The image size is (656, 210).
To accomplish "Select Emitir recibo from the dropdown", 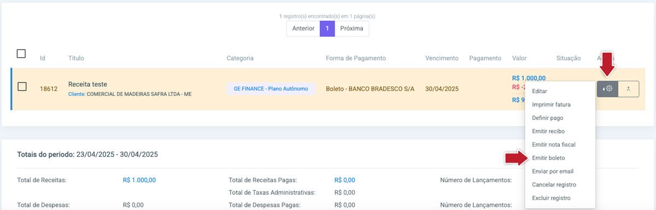I will point(548,131).
